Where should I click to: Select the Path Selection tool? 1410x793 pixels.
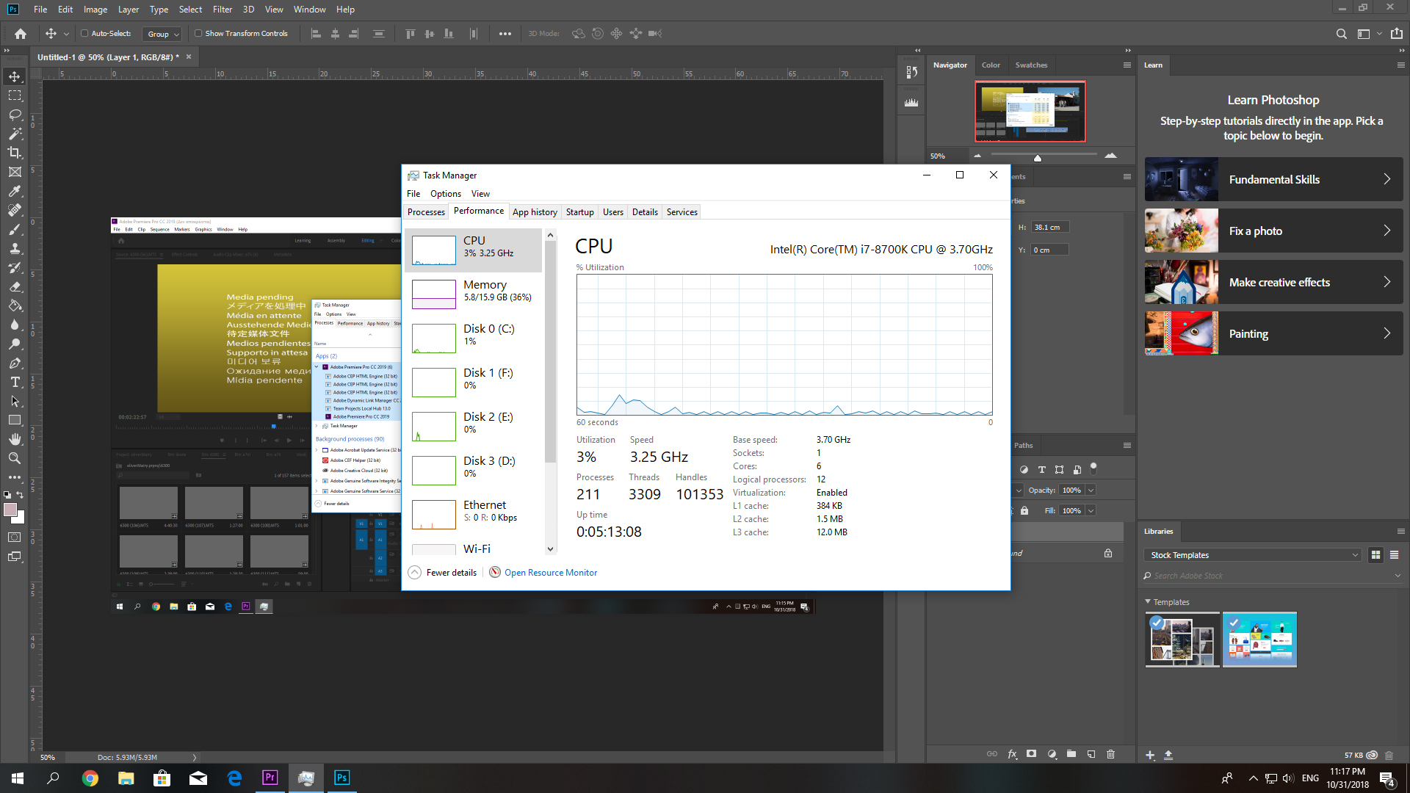[x=15, y=401]
